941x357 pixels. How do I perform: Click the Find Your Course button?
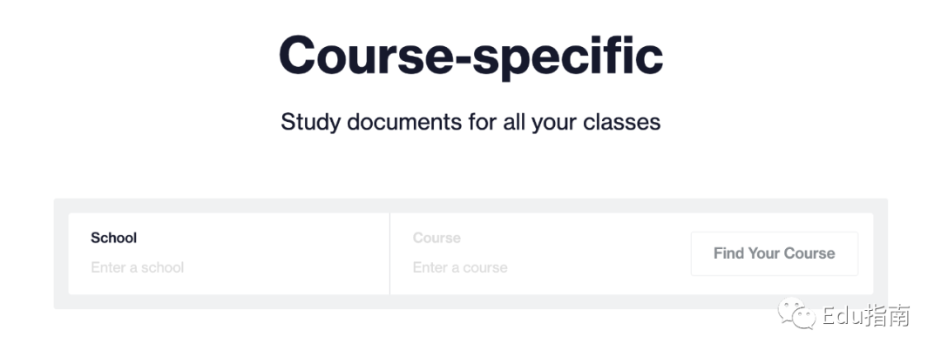(775, 253)
